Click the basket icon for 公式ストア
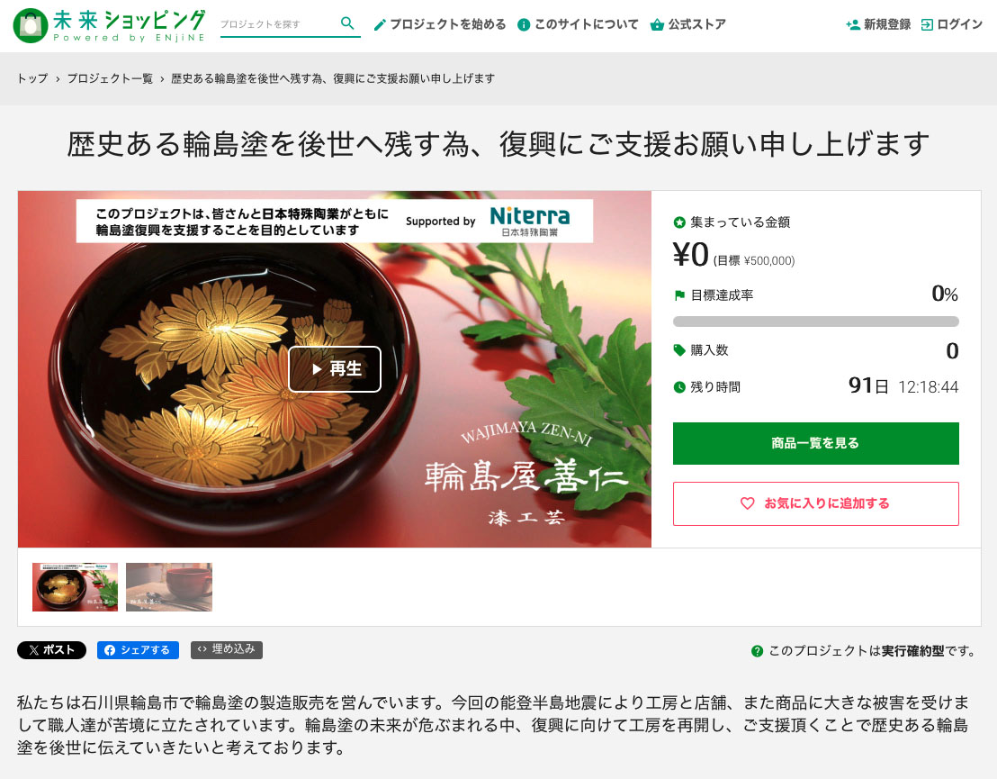997x779 pixels. [657, 25]
